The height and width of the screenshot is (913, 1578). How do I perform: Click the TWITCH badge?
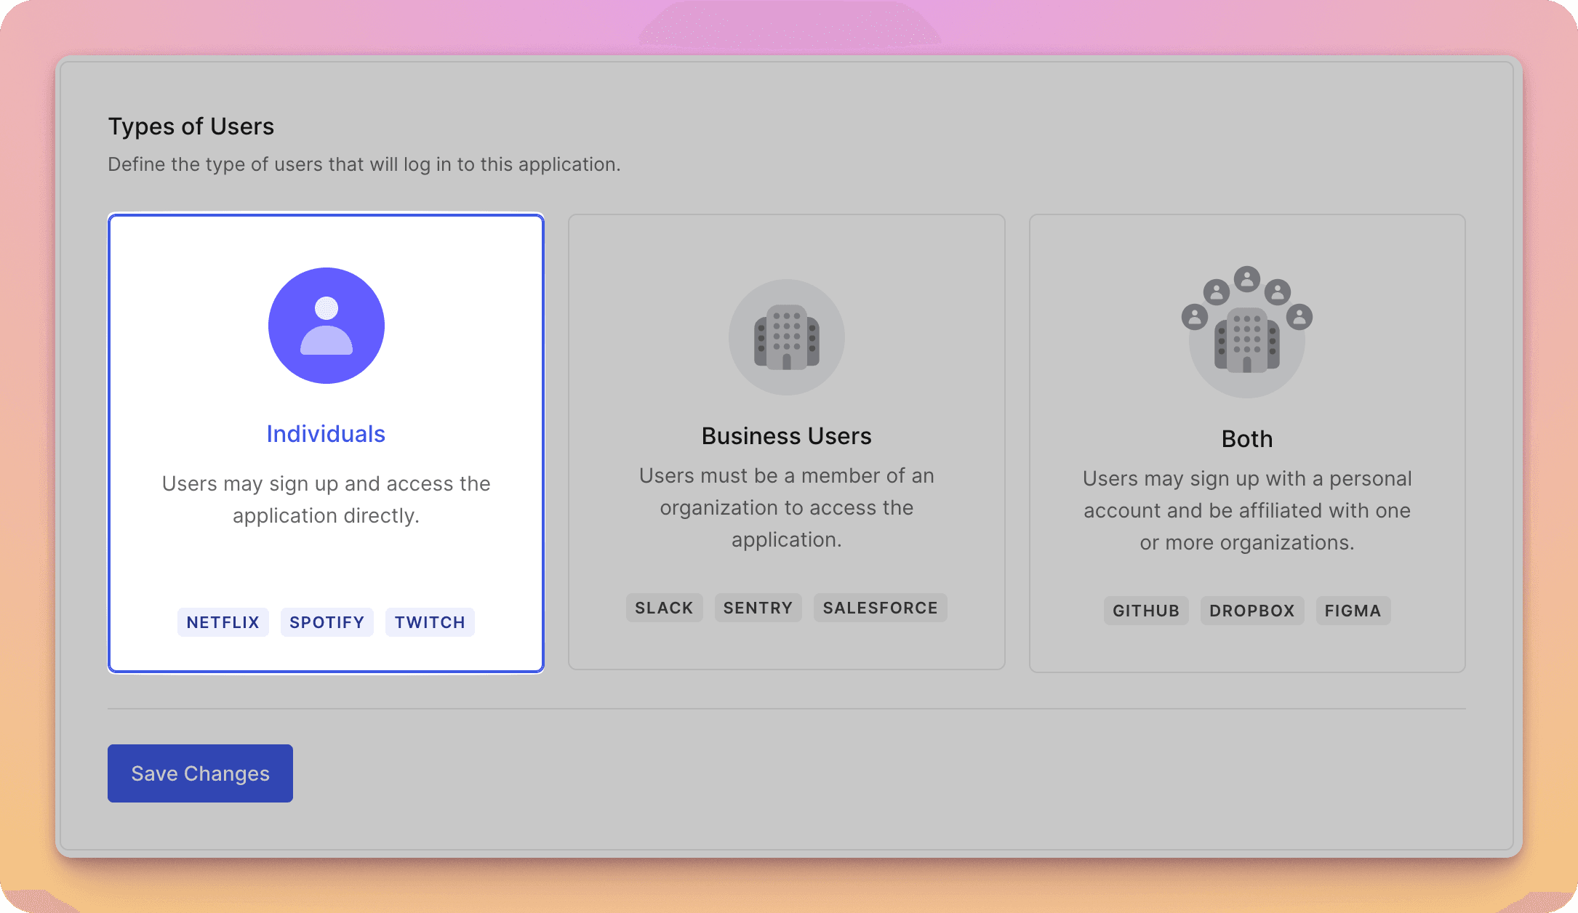pos(429,622)
